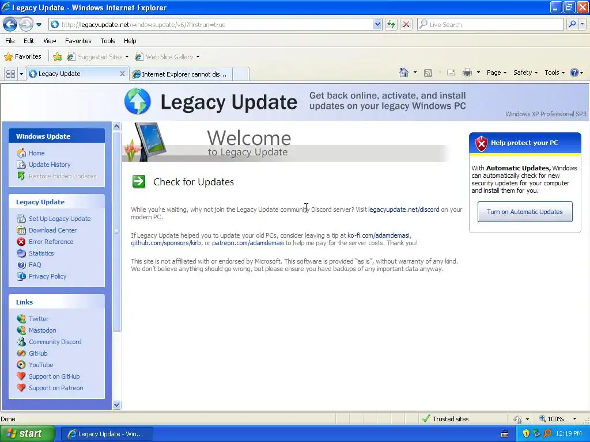Click the sidebar scroll down arrow
Image resolution: width=590 pixels, height=442 pixels.
click(x=116, y=405)
